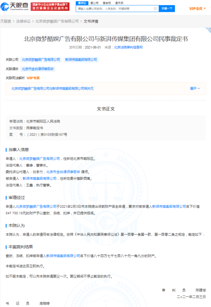Image resolution: width=211 pixels, height=307 pixels.
Task: Select the 查诉讼 search tab
Action: (x=82, y=3)
